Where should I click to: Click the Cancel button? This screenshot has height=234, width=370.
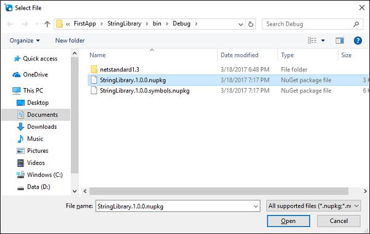339,221
